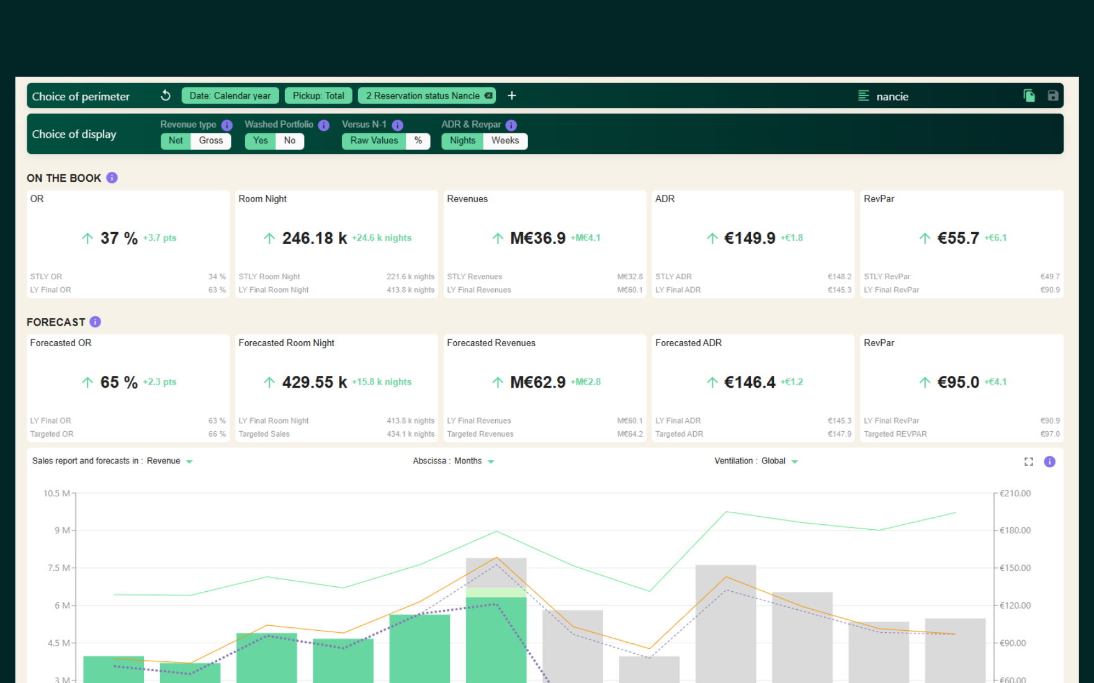This screenshot has width=1094, height=683.
Task: Select the Date: Calendar year filter chip
Action: (x=230, y=96)
